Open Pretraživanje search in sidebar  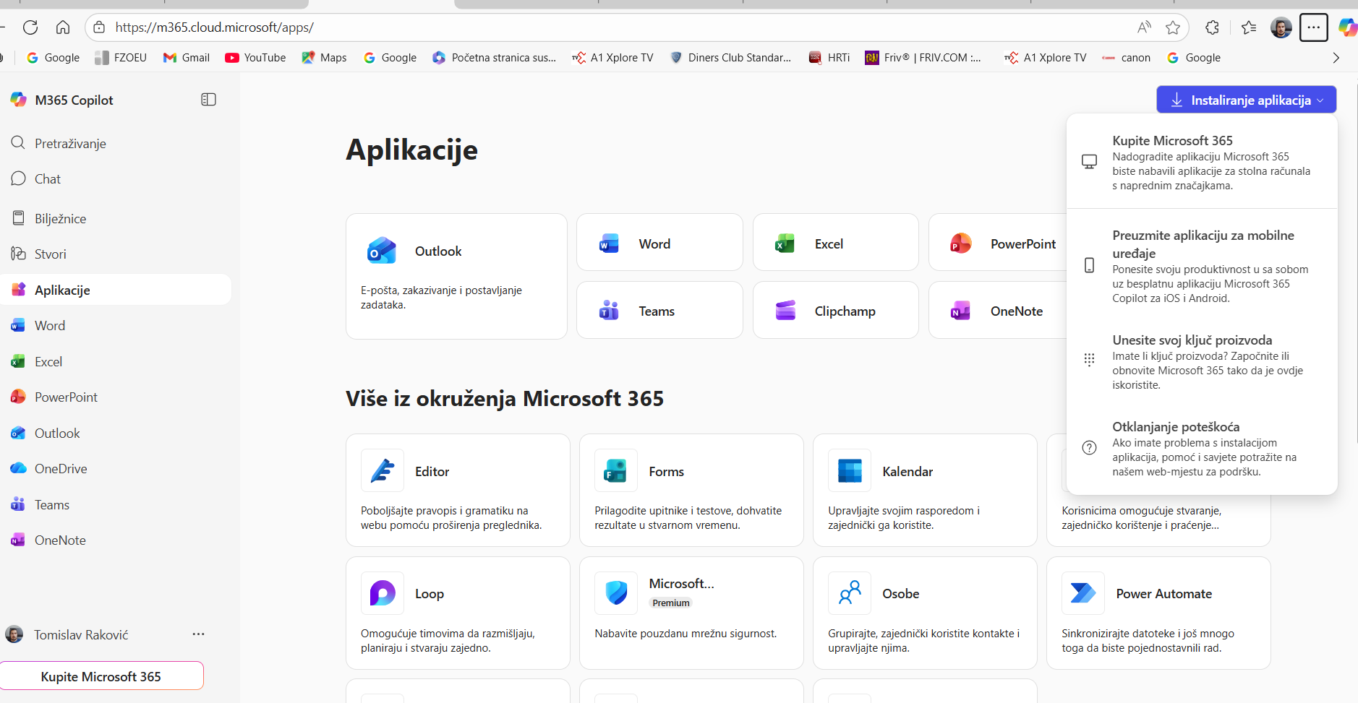coord(116,143)
